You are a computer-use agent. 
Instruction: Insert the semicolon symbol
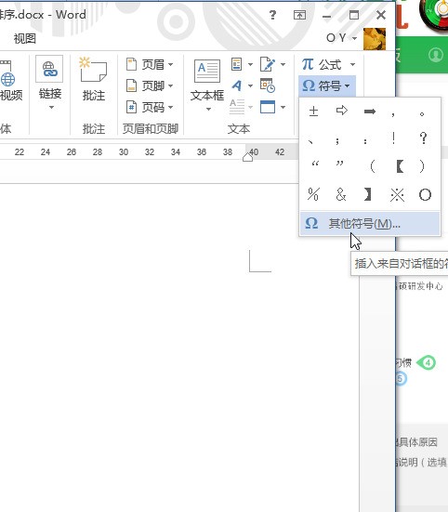pyautogui.click(x=337, y=140)
